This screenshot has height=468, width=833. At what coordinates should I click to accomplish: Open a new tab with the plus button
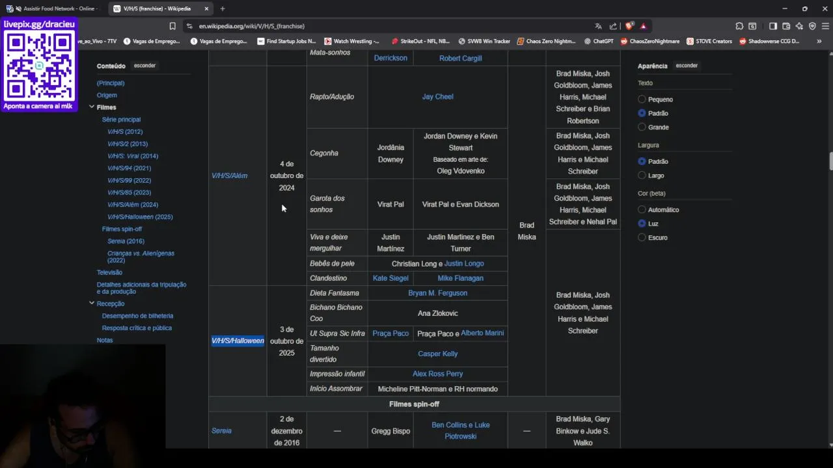pyautogui.click(x=223, y=8)
